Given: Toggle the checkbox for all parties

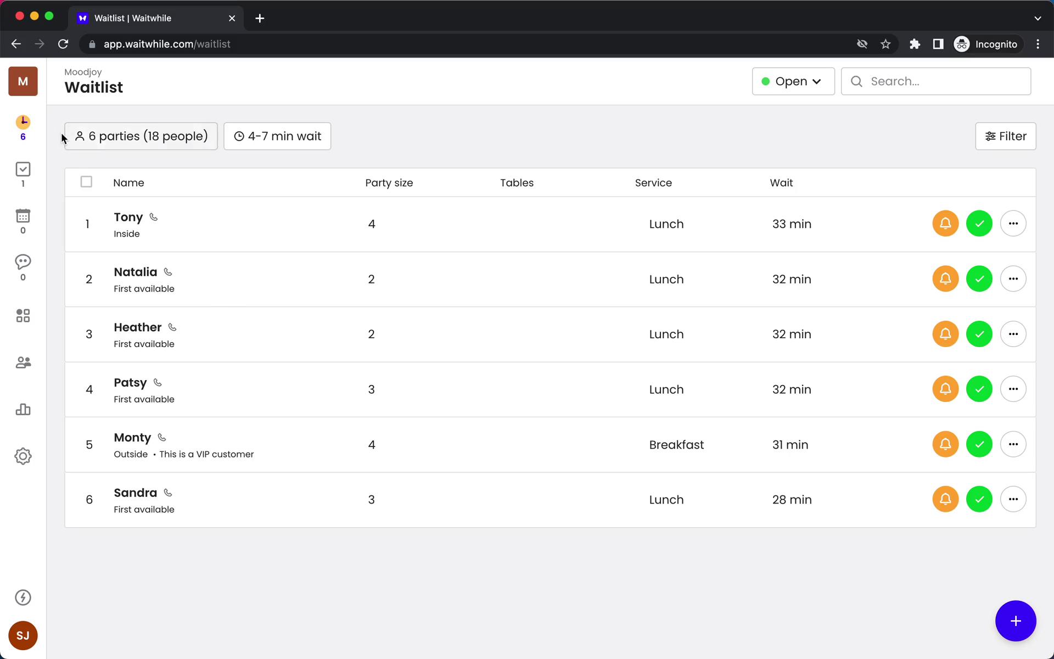Looking at the screenshot, I should coord(87,182).
